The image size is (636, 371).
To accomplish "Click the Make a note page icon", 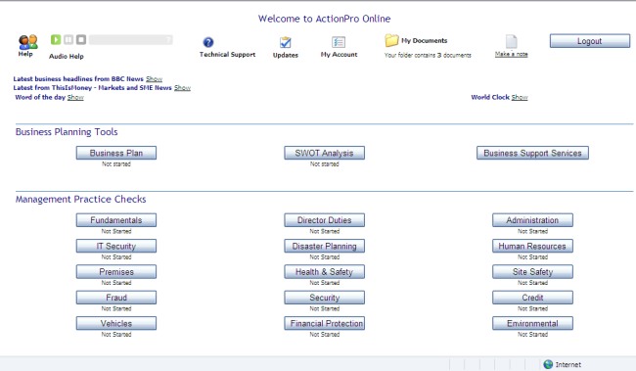I will click(511, 42).
